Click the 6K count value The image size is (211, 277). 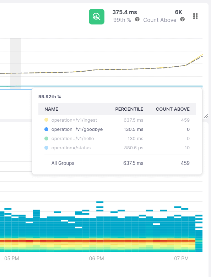point(178,12)
